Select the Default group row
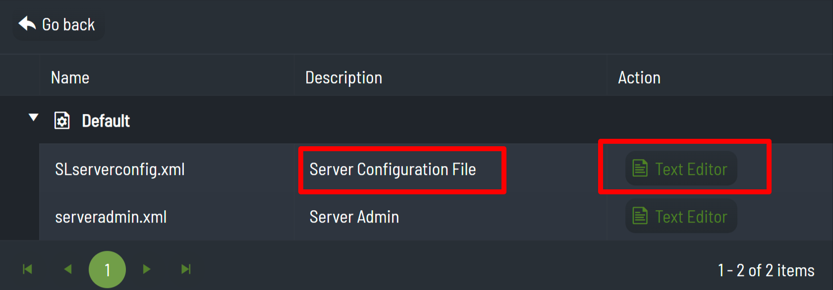 416,120
